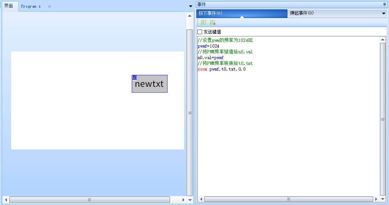Select the 按下事件(6) tab
389x205 pixels.
click(x=210, y=13)
